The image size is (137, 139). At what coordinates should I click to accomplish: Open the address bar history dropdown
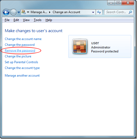(93, 12)
